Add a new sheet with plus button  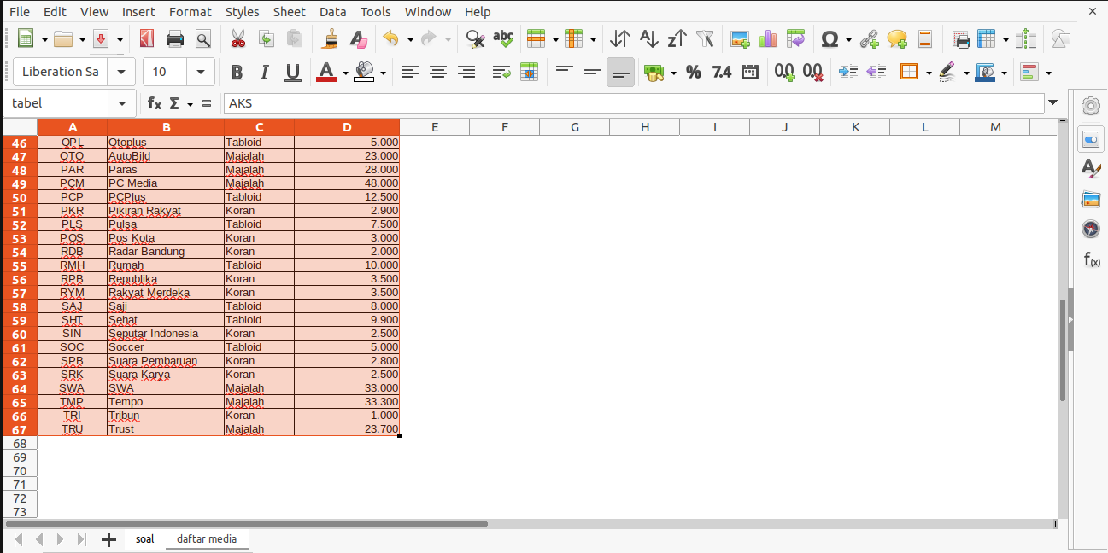pyautogui.click(x=108, y=539)
